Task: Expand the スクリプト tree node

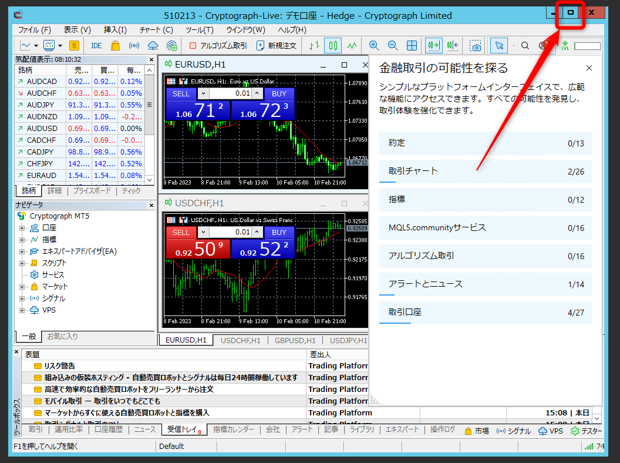Action: [22, 263]
